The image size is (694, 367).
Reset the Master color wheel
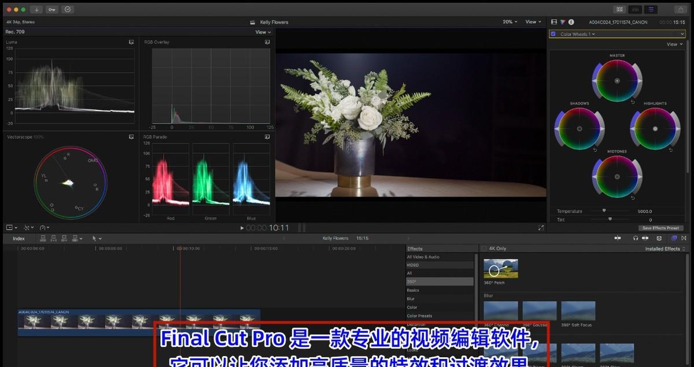pyautogui.click(x=632, y=102)
